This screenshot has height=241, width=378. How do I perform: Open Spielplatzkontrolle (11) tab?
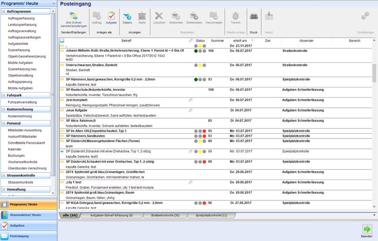212,215
